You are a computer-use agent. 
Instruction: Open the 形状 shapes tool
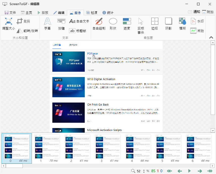pyautogui.click(x=113, y=24)
